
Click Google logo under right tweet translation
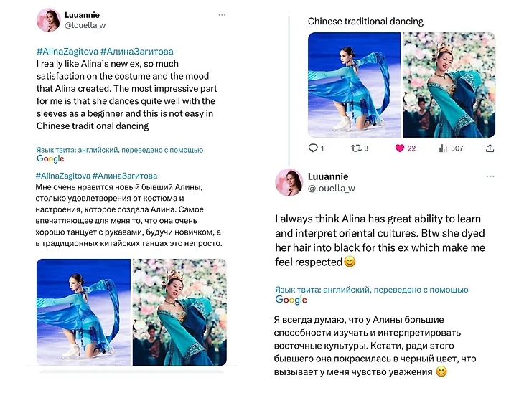291,300
